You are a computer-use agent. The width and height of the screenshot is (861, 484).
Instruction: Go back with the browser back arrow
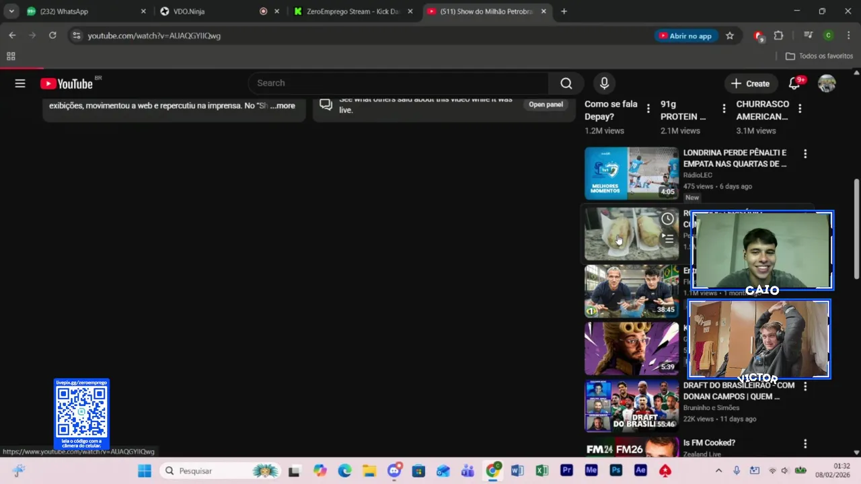(12, 36)
